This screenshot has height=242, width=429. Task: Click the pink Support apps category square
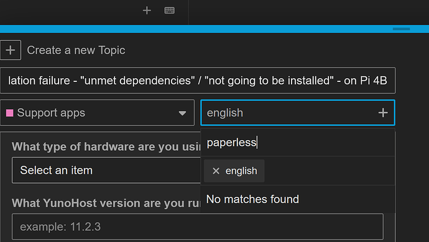(10, 113)
